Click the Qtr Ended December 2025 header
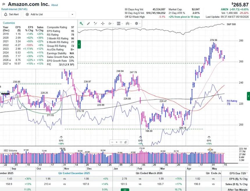 click(74, 173)
